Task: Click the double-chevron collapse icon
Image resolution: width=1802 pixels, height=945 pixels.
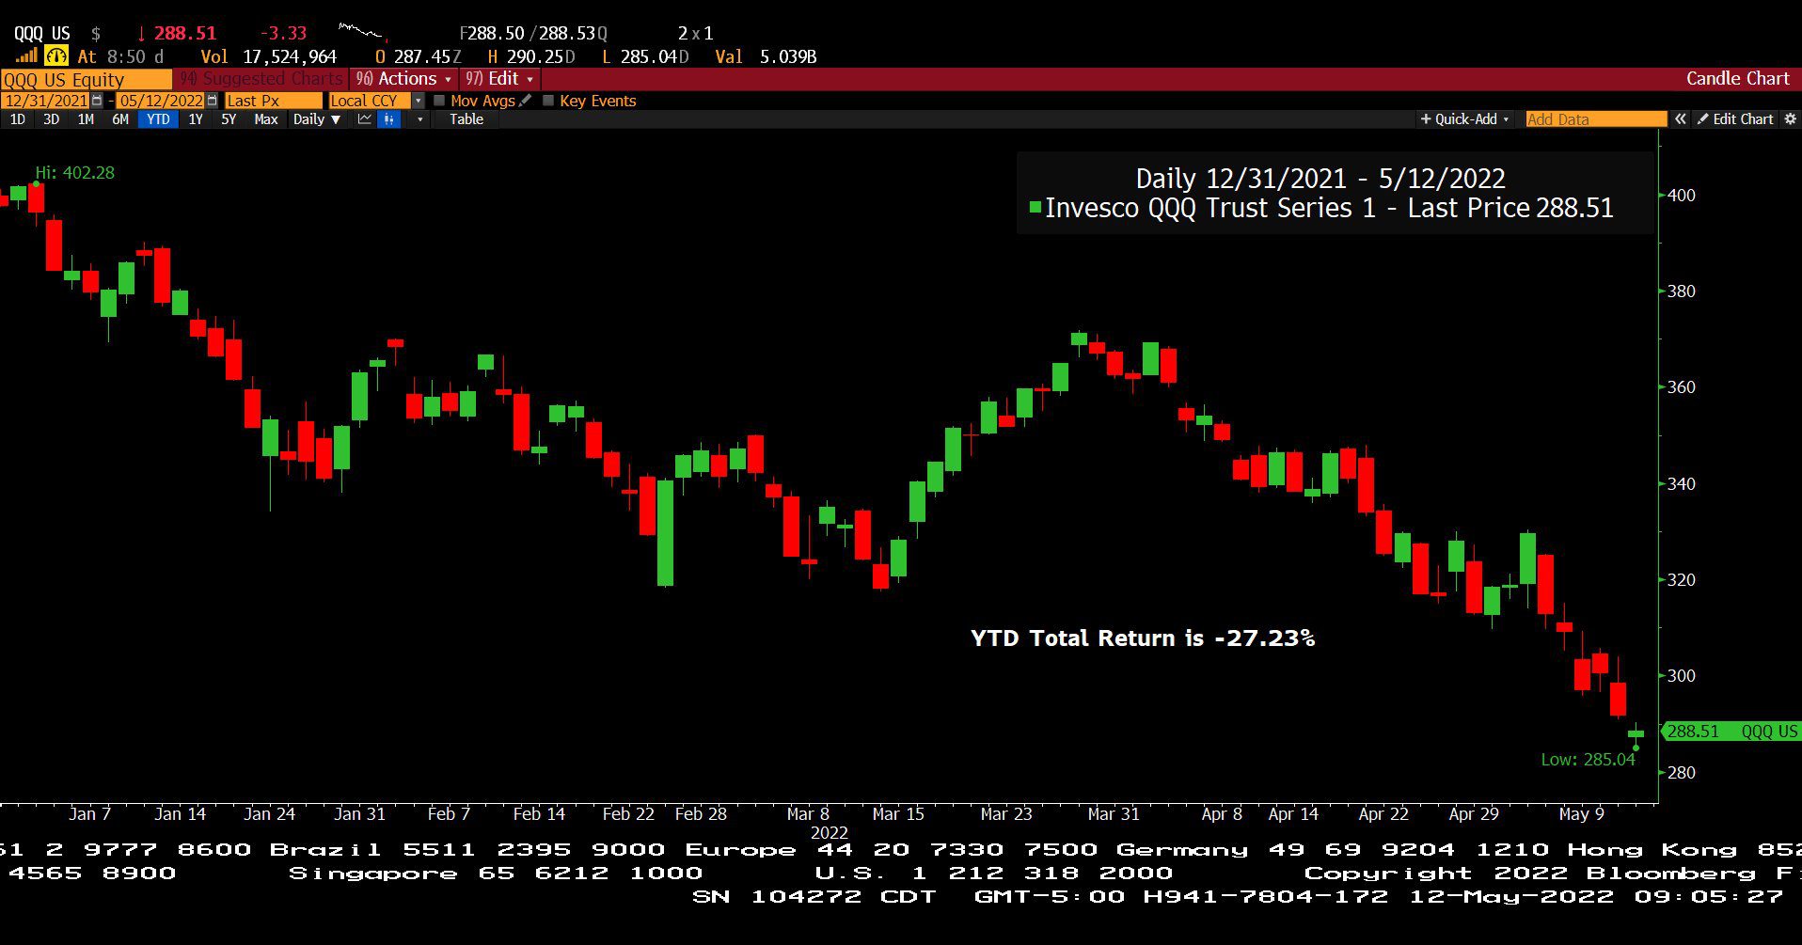Action: tap(1680, 119)
